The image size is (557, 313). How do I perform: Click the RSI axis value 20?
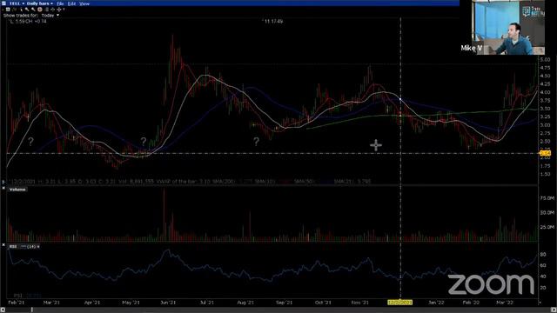click(x=543, y=288)
